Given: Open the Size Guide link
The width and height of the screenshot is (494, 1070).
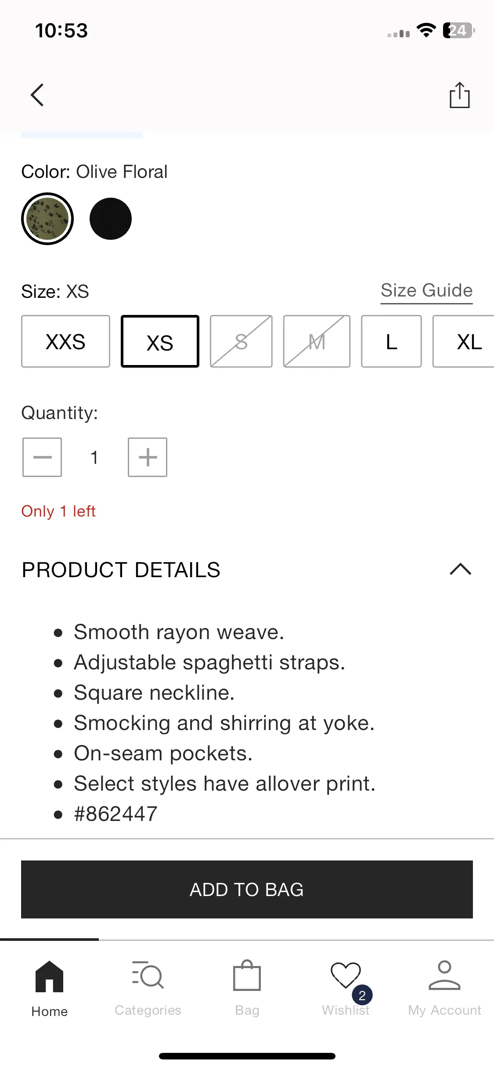Looking at the screenshot, I should (x=426, y=291).
